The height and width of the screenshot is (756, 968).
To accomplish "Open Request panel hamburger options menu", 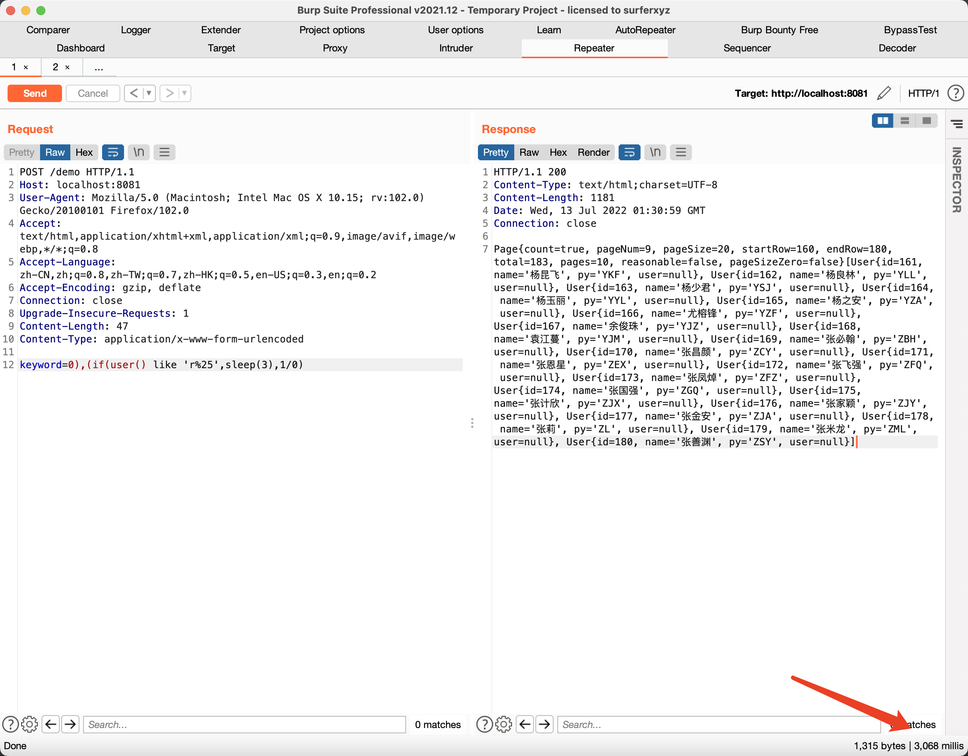I will coord(164,152).
